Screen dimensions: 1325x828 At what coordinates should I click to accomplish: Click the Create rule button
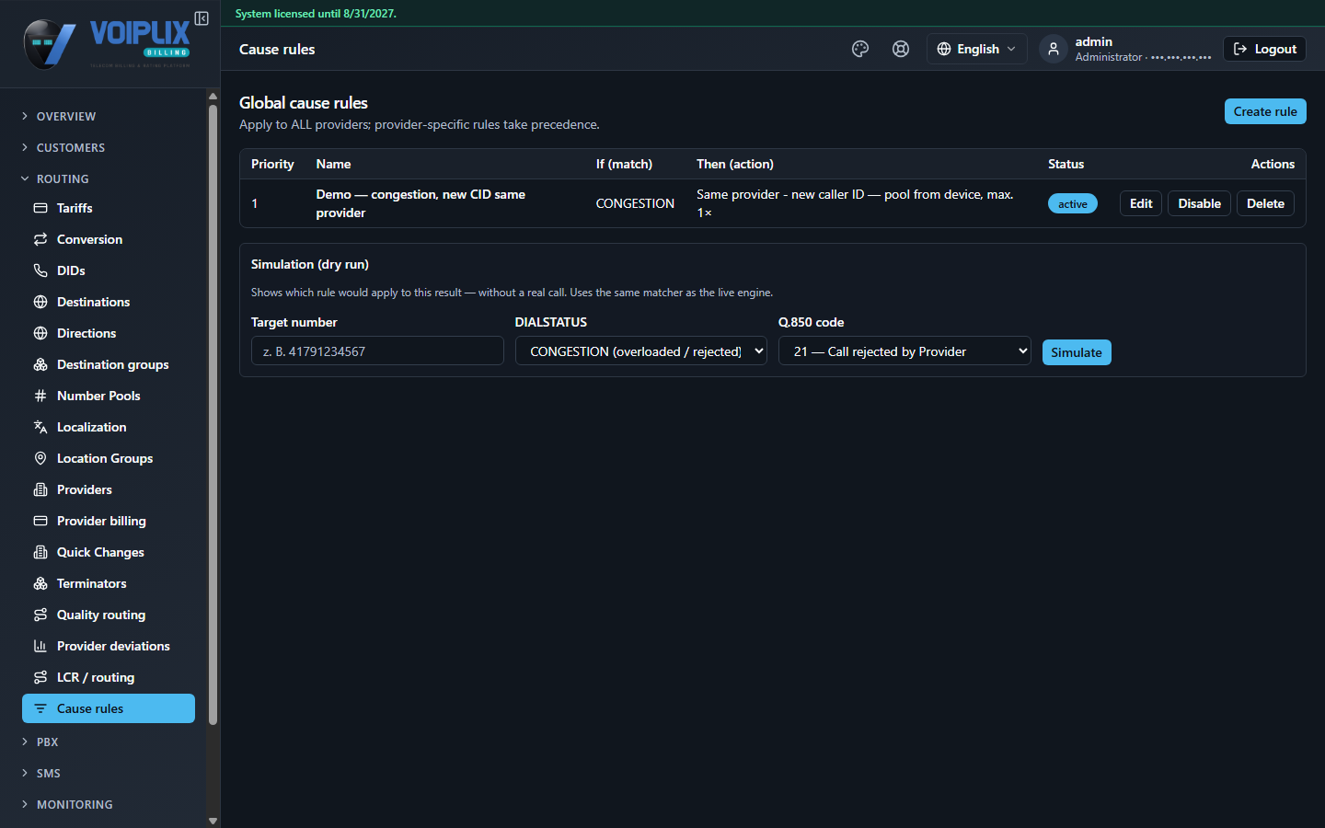(x=1265, y=111)
